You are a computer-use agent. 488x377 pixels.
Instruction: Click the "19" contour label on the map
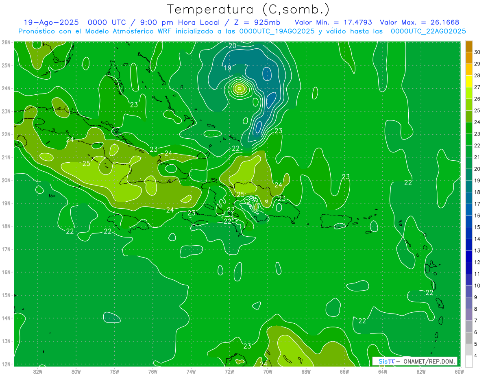[x=228, y=68]
